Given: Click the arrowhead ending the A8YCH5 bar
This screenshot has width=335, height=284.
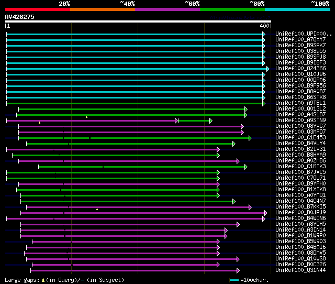Looking at the screenshot, I should coord(238,224).
